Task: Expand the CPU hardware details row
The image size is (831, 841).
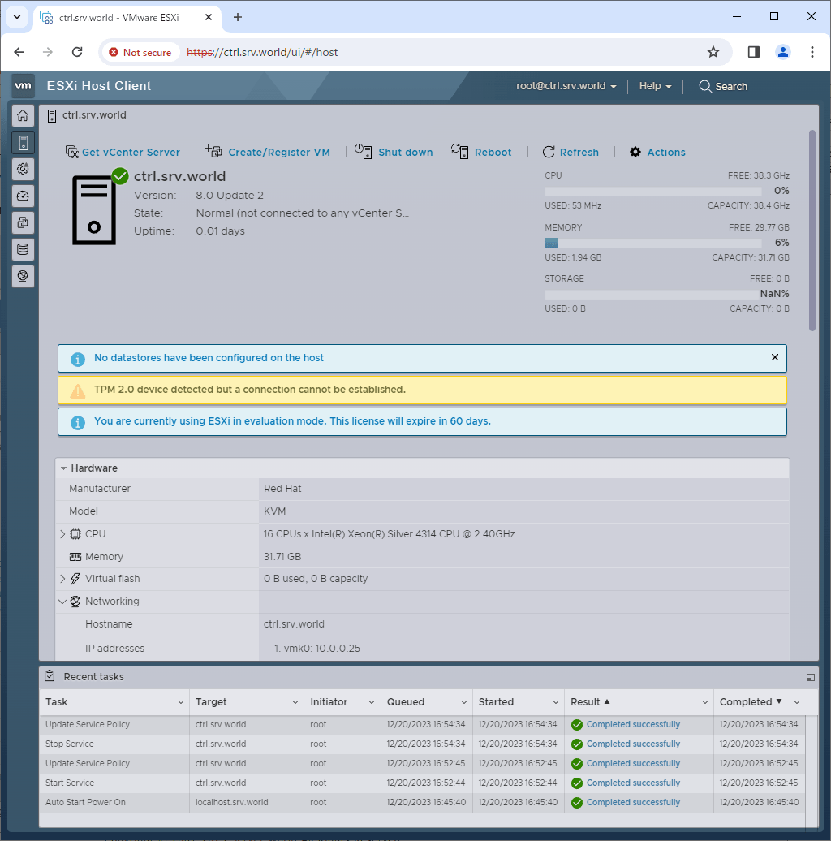Action: point(62,533)
